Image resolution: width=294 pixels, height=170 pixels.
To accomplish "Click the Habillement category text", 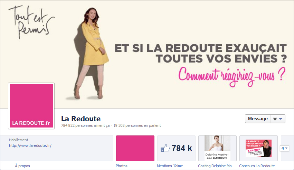I will click(19, 140).
